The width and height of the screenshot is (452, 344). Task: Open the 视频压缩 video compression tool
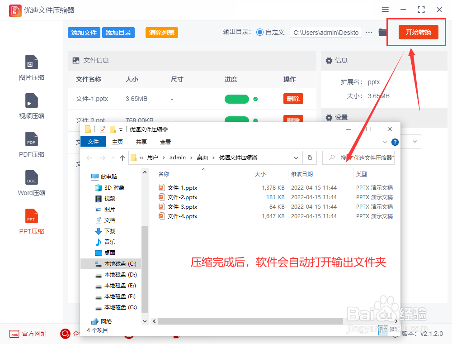[x=32, y=106]
